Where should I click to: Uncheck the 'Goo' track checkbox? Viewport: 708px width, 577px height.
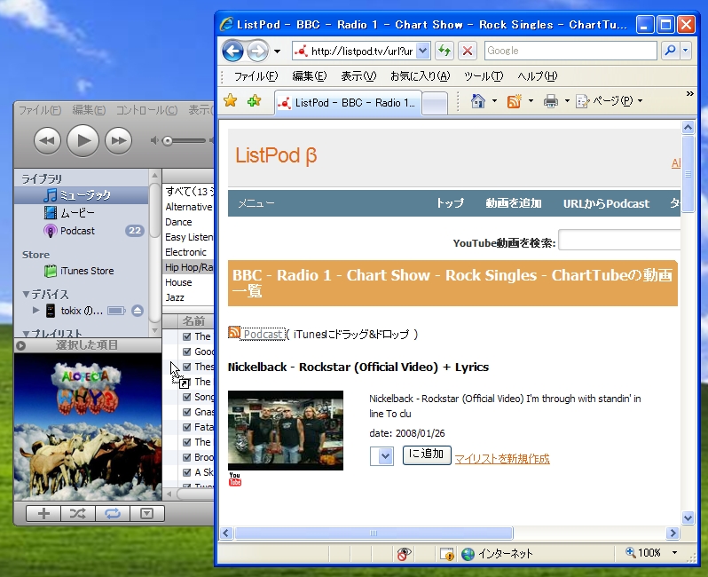[x=187, y=352]
